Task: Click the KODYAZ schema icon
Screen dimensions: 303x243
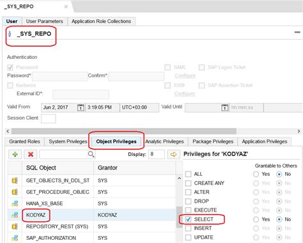Action: coord(15,215)
